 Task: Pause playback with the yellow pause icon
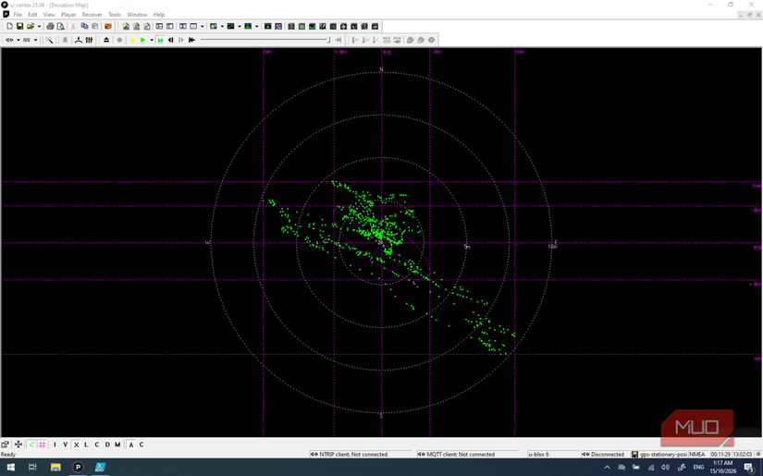point(132,40)
